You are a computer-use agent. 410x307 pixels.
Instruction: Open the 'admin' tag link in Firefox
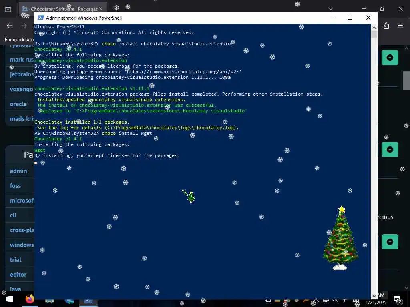point(18,171)
